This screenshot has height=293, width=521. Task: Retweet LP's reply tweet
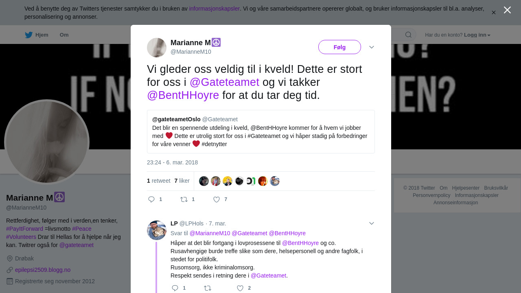(208, 288)
